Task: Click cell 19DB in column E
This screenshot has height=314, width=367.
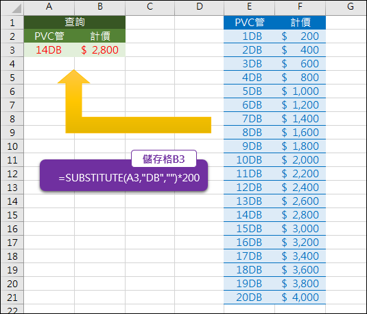Action: [x=249, y=284]
